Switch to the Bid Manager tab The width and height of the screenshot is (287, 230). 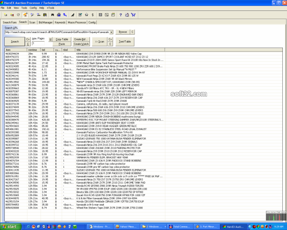point(45,22)
